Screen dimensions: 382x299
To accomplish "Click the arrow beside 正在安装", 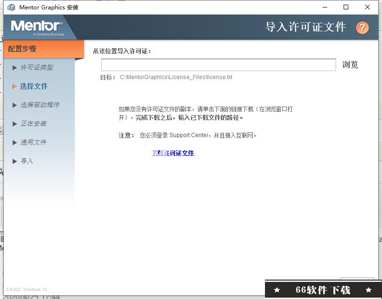I will coord(15,124).
